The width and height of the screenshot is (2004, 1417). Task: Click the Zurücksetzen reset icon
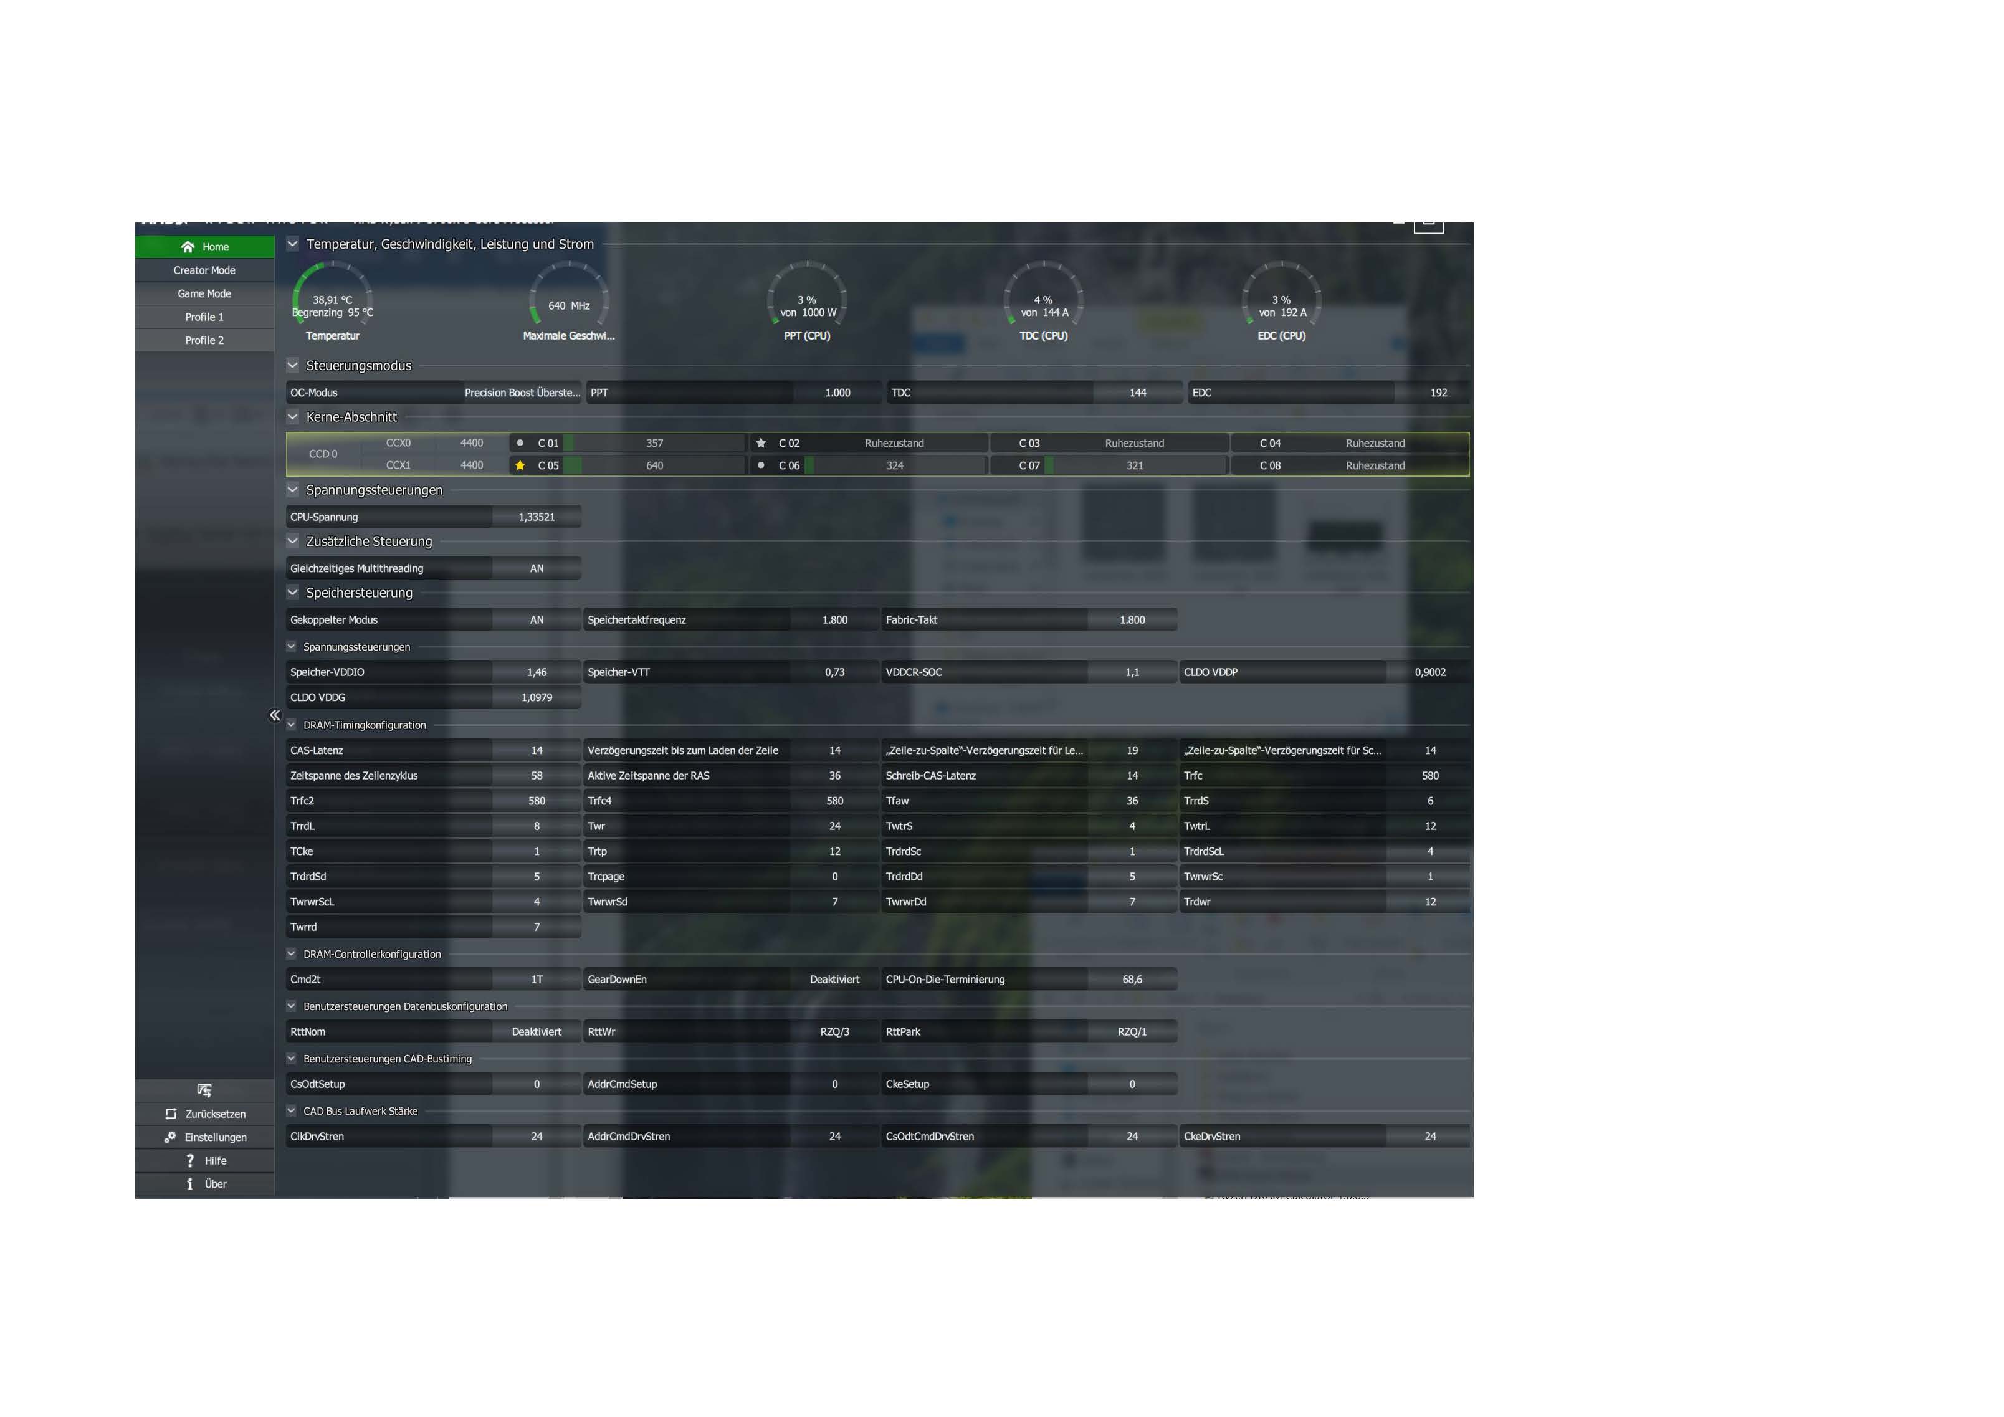[x=171, y=1114]
